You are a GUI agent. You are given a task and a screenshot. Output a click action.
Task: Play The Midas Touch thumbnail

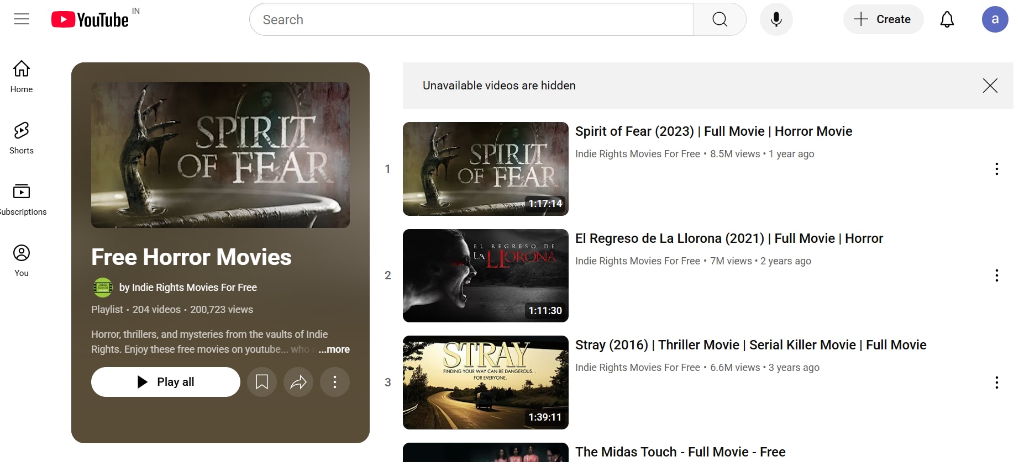(x=486, y=453)
